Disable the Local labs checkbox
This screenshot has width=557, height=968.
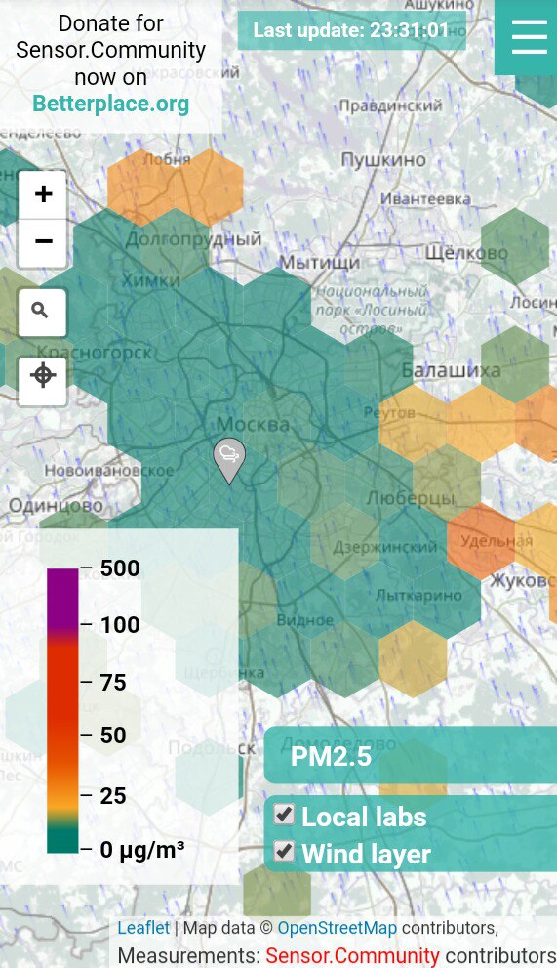pyautogui.click(x=284, y=815)
